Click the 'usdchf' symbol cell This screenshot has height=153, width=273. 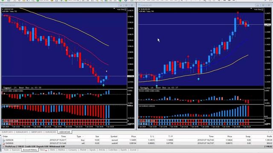coord(114,143)
